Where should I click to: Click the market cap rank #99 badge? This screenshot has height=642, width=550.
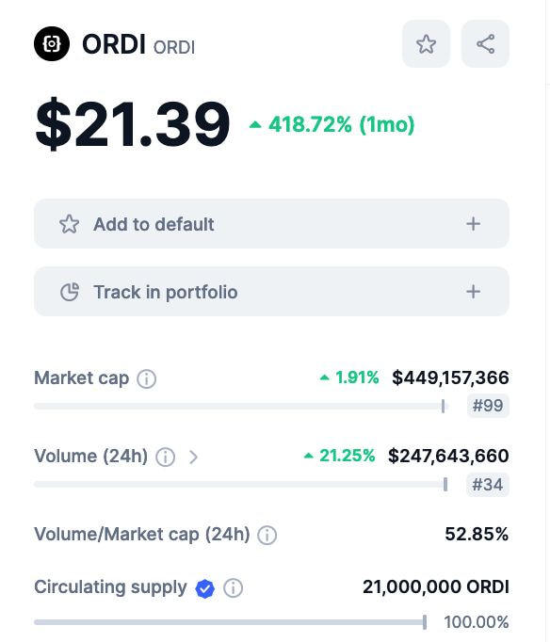(x=488, y=406)
